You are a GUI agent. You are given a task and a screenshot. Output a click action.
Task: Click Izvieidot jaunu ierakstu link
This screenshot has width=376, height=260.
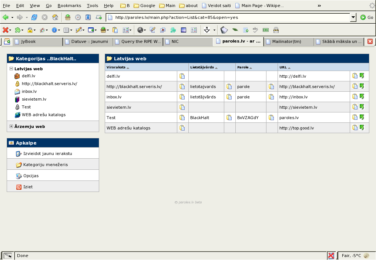47,153
